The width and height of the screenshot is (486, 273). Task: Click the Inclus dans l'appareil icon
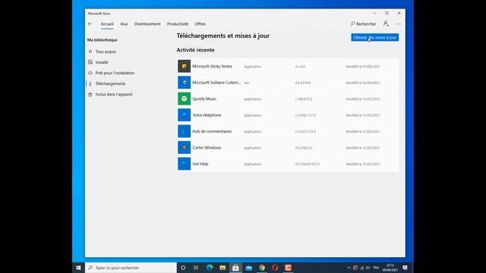pos(90,94)
